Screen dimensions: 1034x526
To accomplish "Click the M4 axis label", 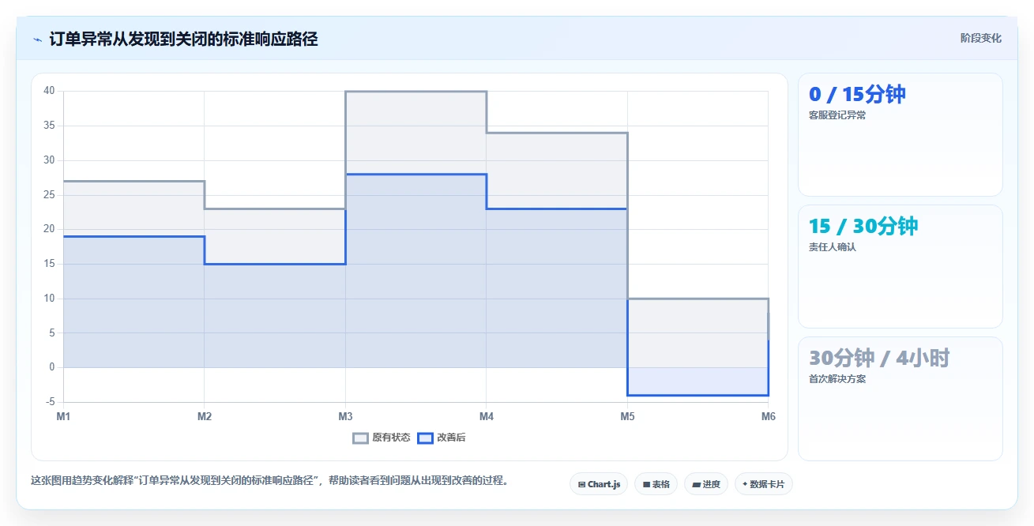I will [x=487, y=416].
